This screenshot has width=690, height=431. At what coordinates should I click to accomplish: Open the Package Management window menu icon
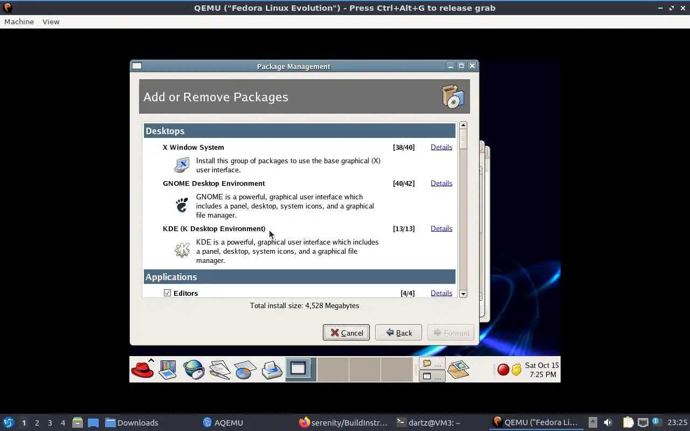(x=137, y=66)
